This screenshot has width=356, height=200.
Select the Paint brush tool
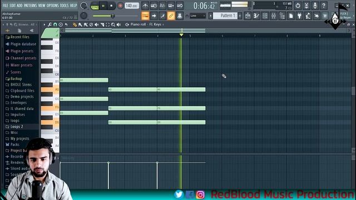[x=80, y=24]
